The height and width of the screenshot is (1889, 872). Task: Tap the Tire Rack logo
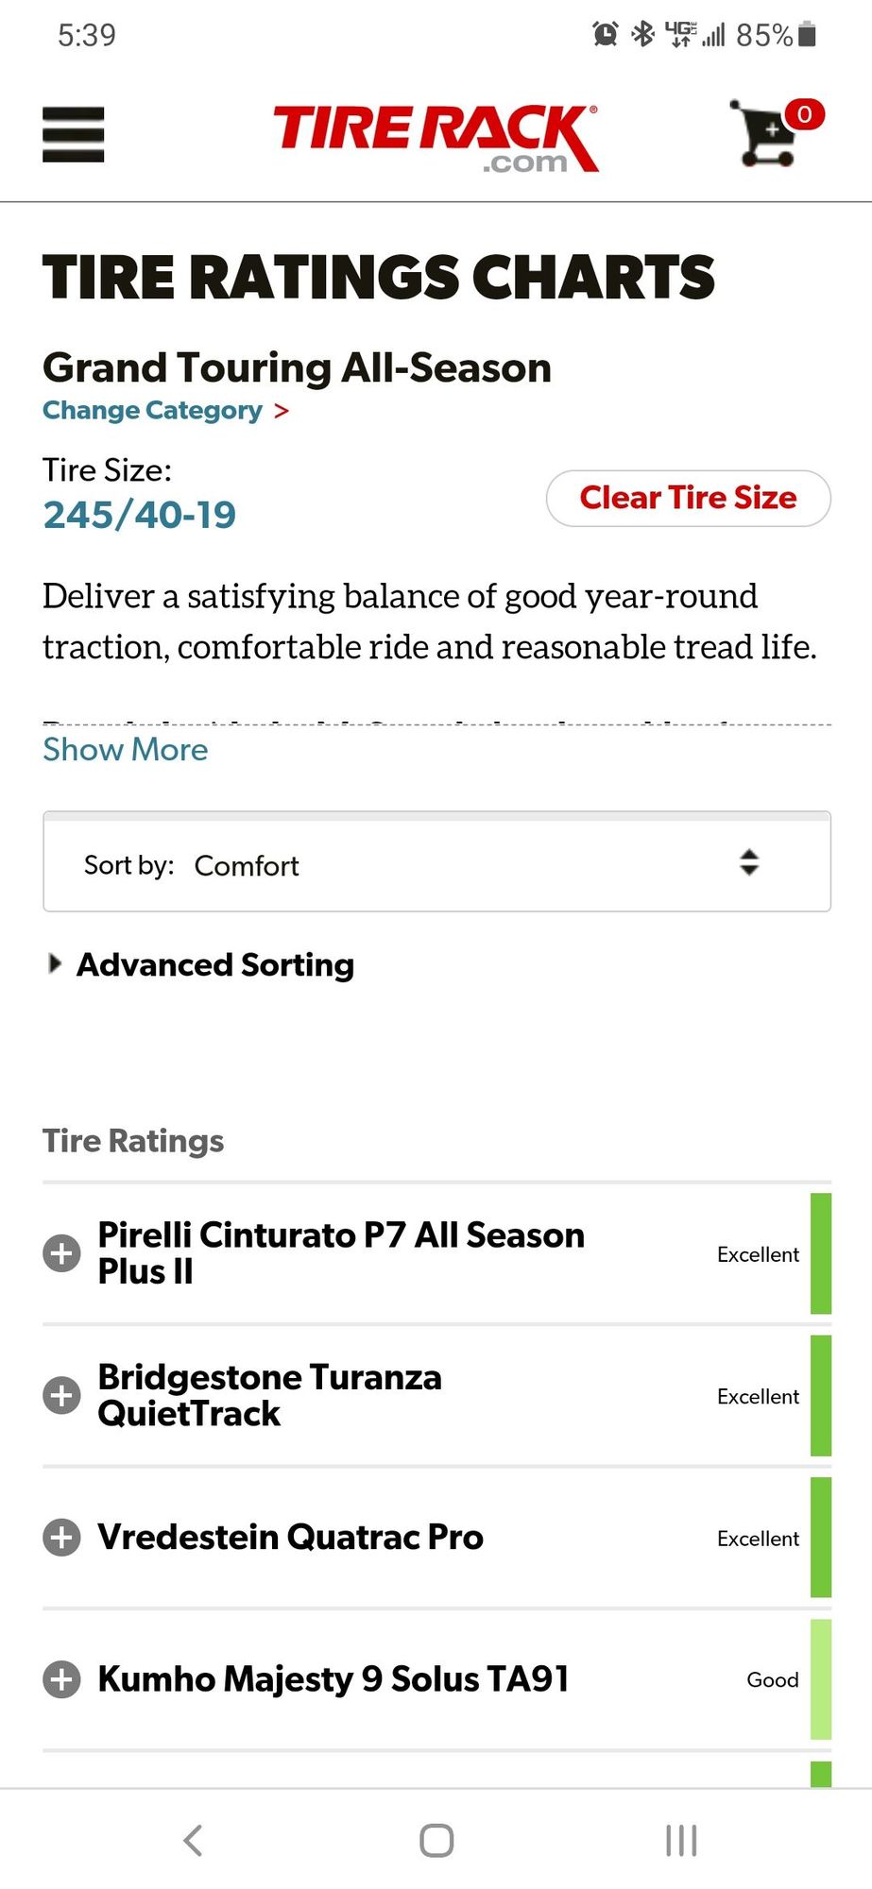pos(436,138)
